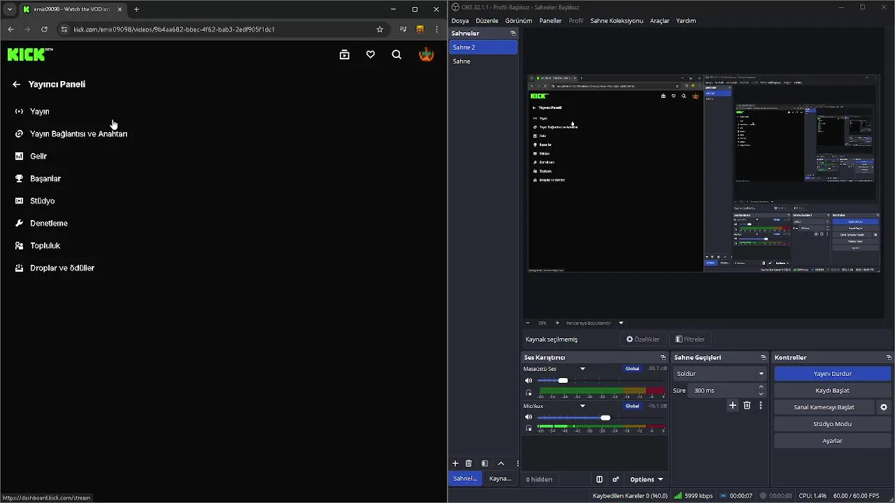Select Sahne in scenes list
The image size is (895, 503).
[x=483, y=61]
